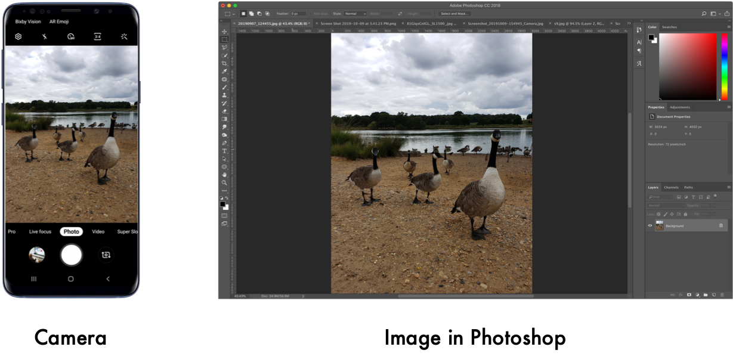Select the Pen tool
The image size is (733, 359).
[224, 143]
